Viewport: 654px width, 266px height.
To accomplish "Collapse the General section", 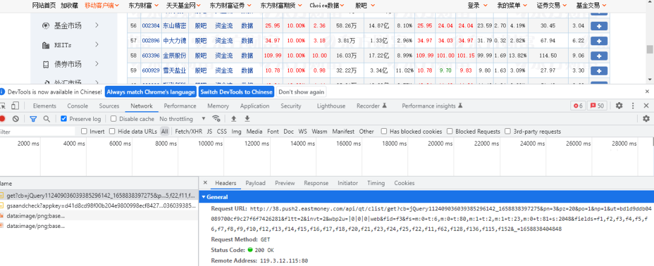I will click(x=204, y=197).
